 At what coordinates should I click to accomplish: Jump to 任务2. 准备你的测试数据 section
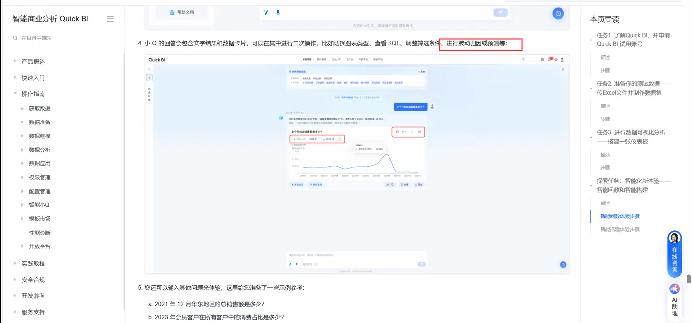pyautogui.click(x=634, y=88)
